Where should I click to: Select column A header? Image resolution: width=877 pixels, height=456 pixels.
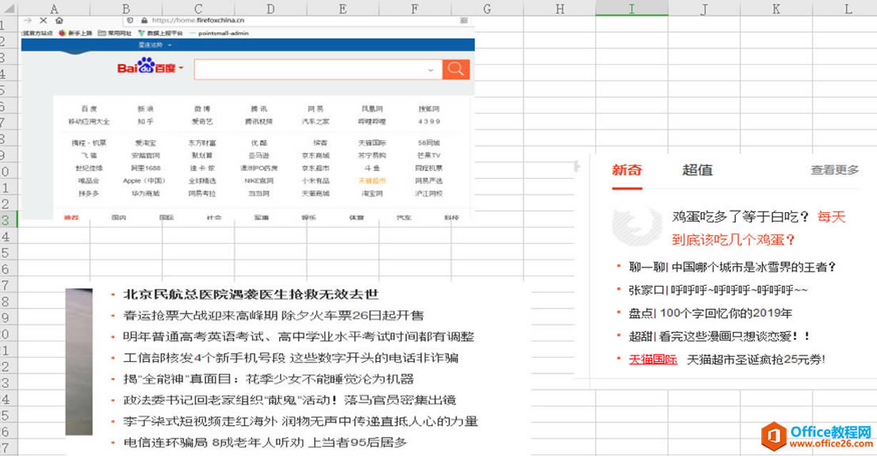click(x=54, y=9)
